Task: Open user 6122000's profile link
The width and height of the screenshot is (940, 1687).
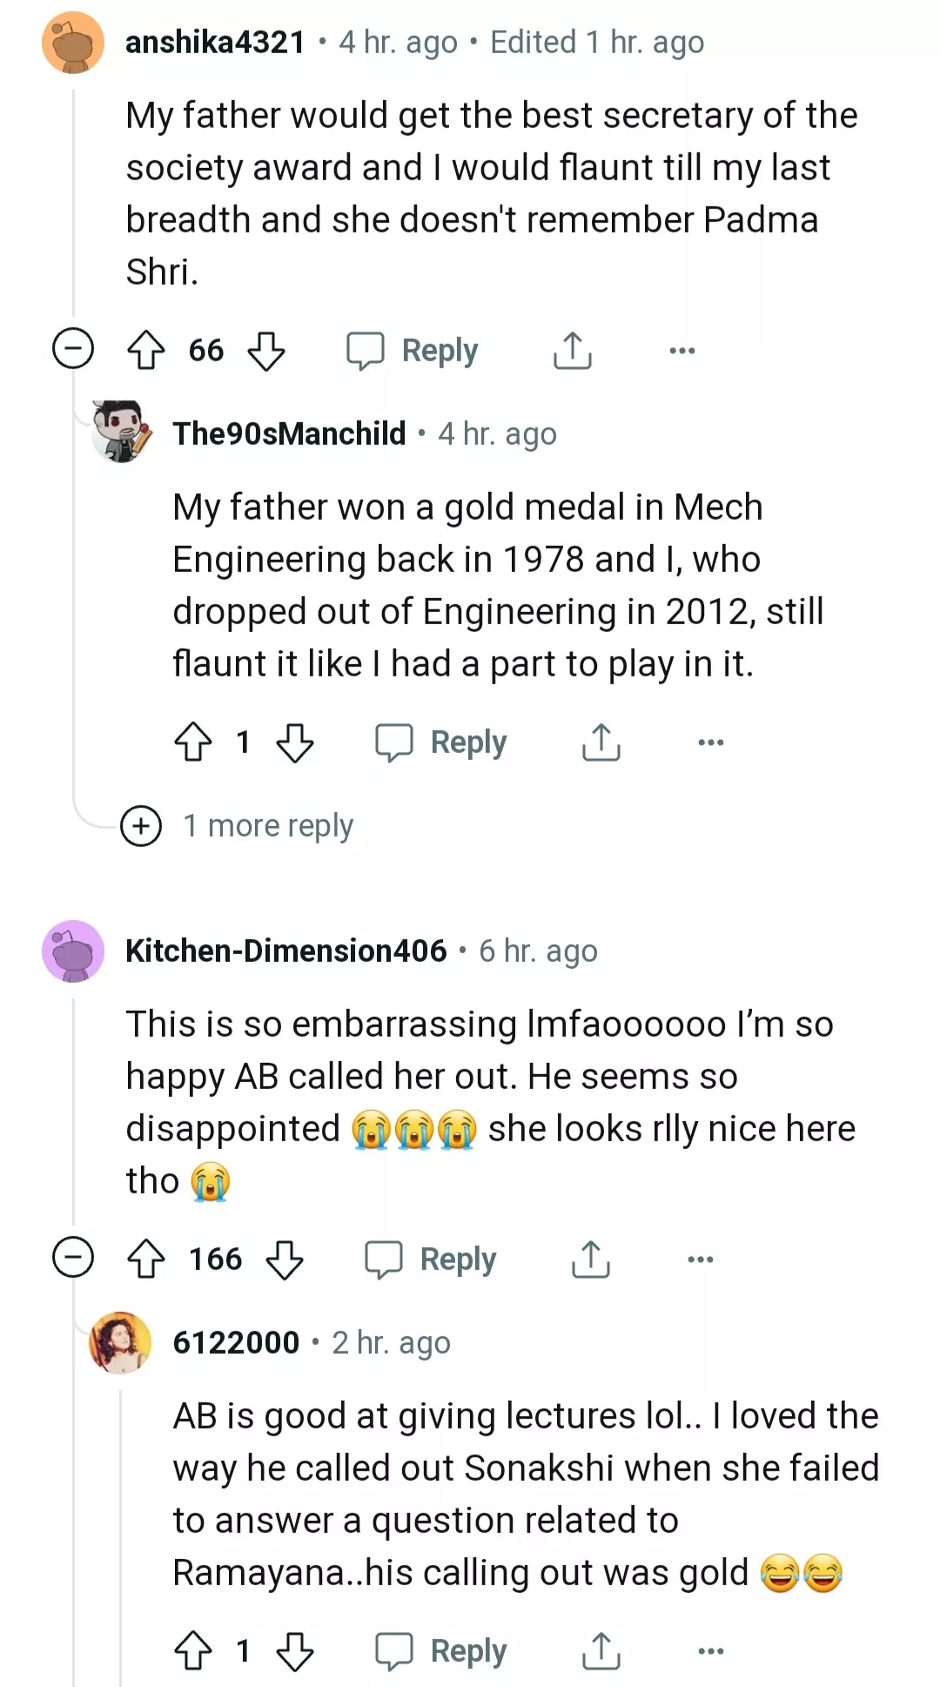Action: pyautogui.click(x=236, y=1342)
